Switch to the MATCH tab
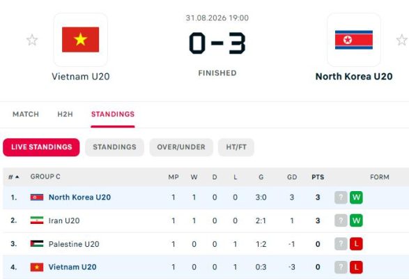Screen dimensions: 409x279 coord(26,114)
